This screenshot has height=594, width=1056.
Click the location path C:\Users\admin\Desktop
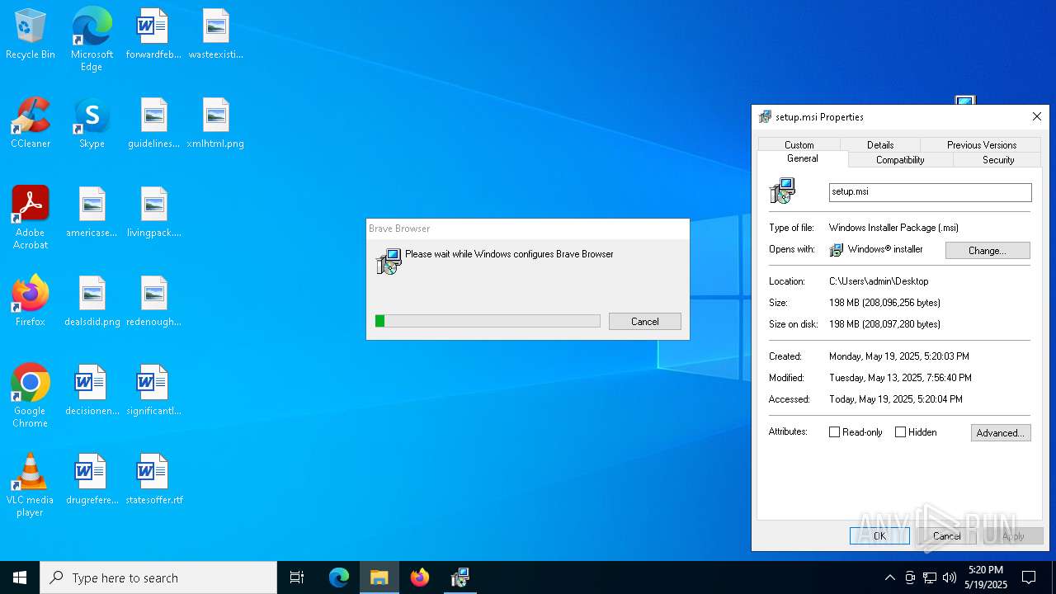(879, 281)
